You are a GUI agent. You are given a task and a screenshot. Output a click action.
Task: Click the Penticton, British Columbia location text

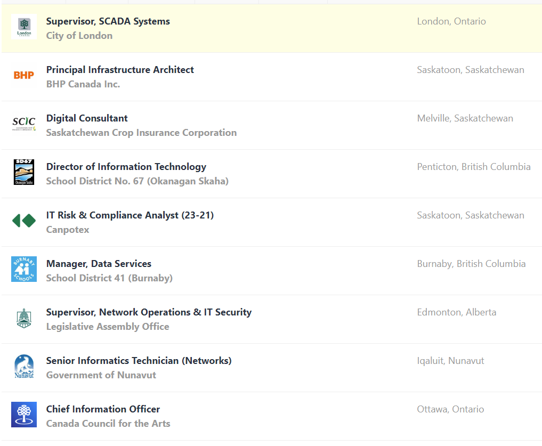(474, 167)
